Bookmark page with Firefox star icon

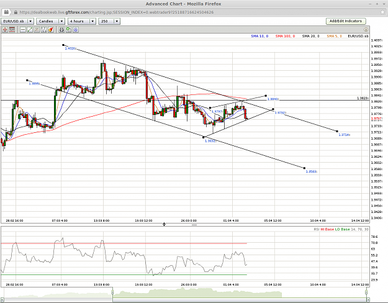pos(383,12)
